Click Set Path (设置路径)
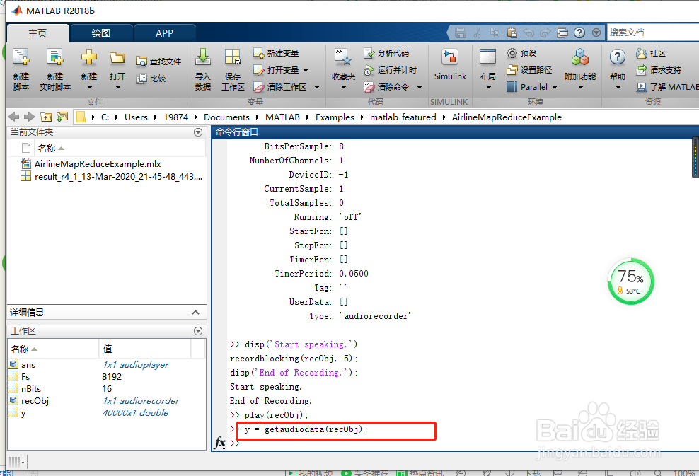Screen dimensions: 699x476 click(529, 70)
